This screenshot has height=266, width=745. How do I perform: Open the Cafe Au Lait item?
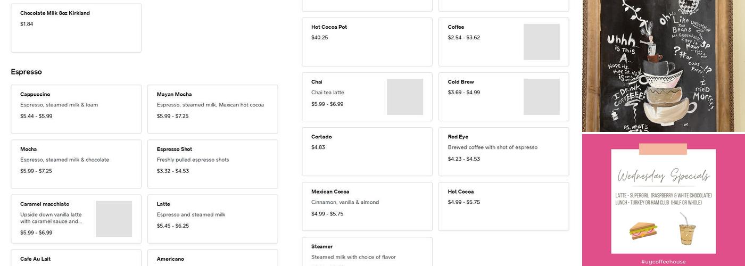point(76,259)
